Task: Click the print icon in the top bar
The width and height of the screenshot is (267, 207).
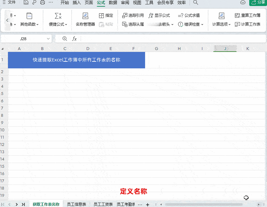Action: click(x=43, y=3)
